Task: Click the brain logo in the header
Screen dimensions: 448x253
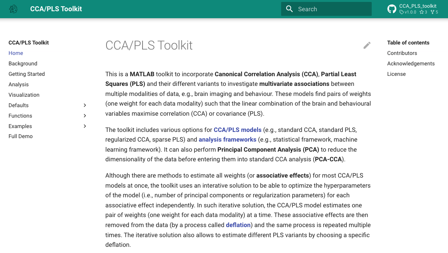Action: pyautogui.click(x=13, y=9)
